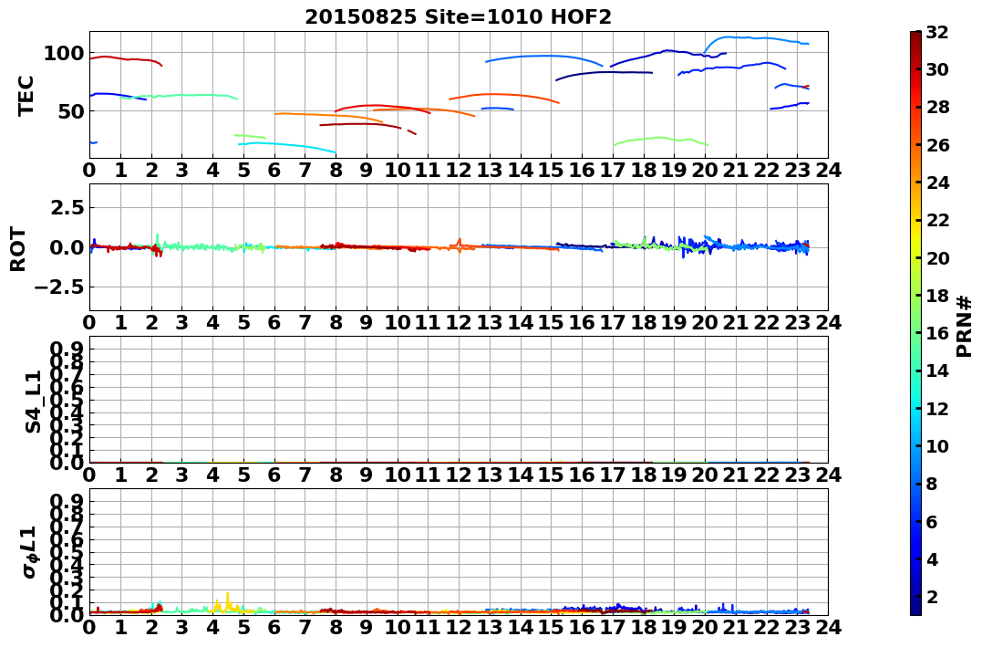Click hour "21" tick under the S4_L1 panel
The width and height of the screenshot is (982, 647).
(x=736, y=475)
